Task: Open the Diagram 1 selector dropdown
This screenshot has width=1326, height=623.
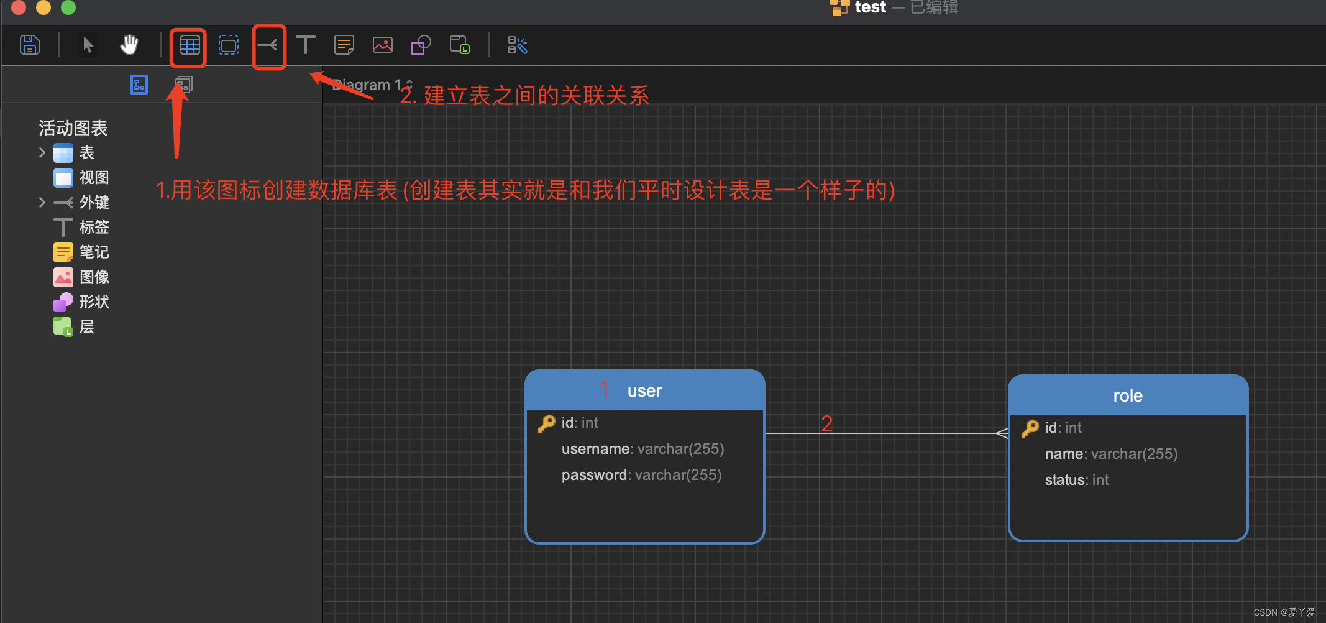Action: (372, 85)
